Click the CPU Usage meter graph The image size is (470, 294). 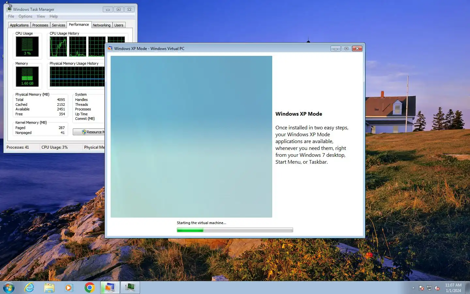click(x=27, y=46)
